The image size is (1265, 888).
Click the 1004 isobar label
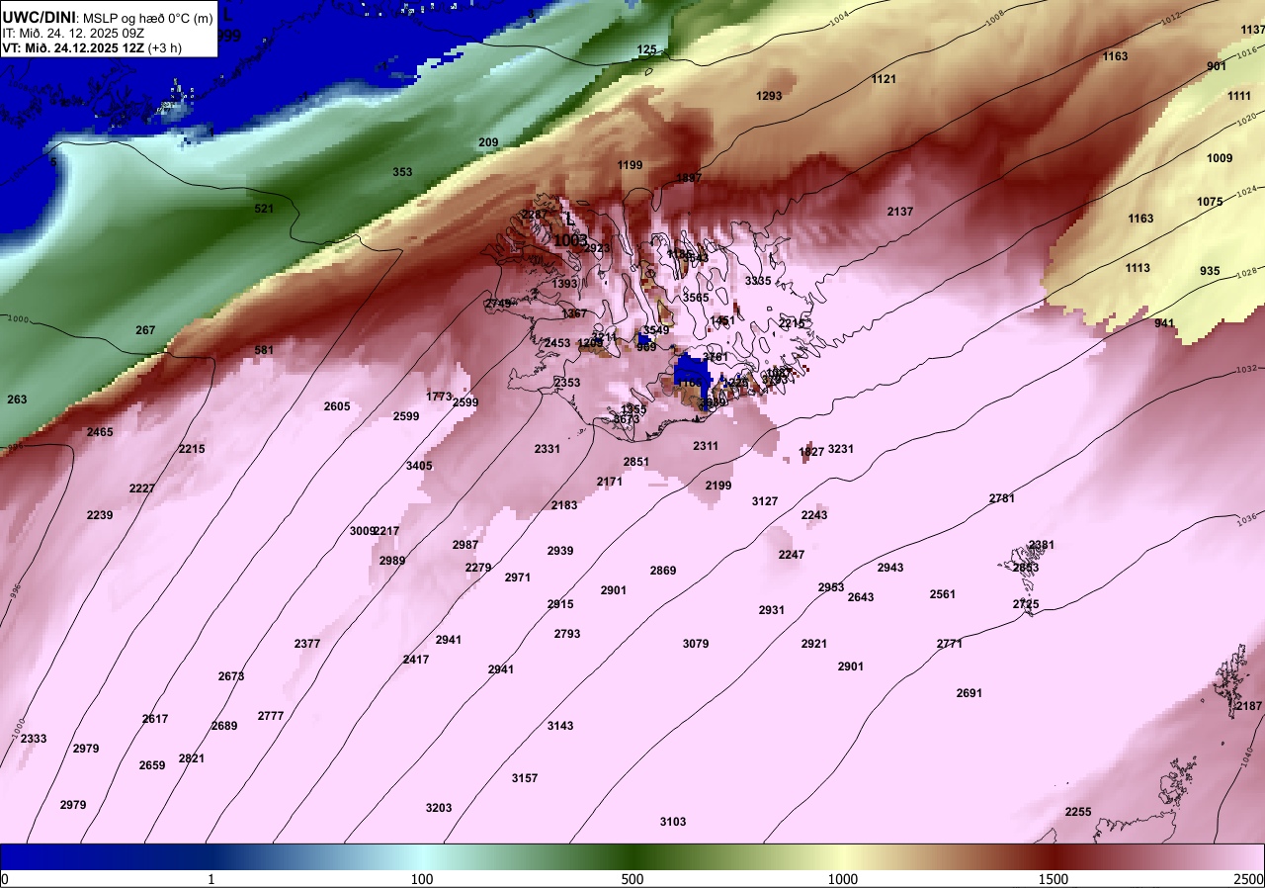(x=840, y=19)
